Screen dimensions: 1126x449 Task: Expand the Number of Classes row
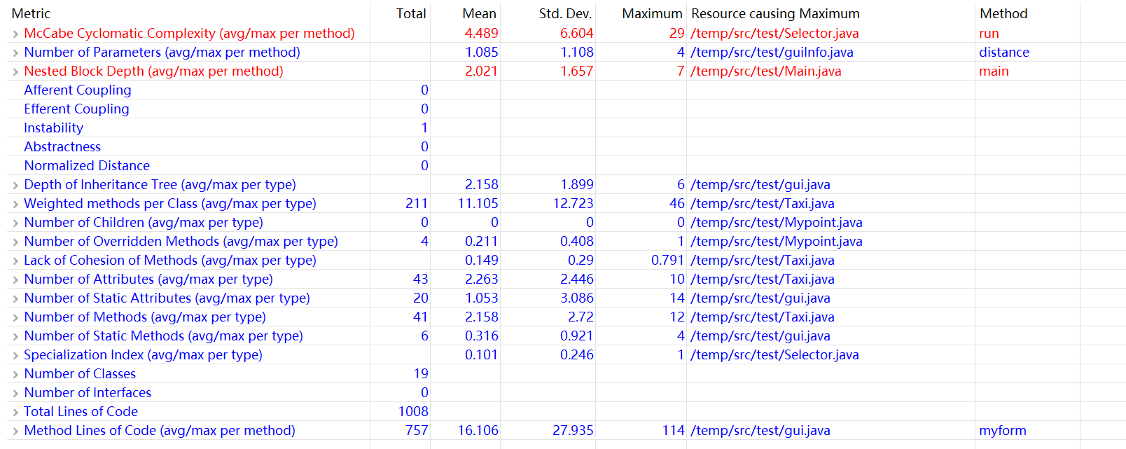[x=15, y=374]
